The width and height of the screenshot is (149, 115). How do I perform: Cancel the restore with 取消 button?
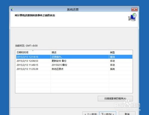127,114
